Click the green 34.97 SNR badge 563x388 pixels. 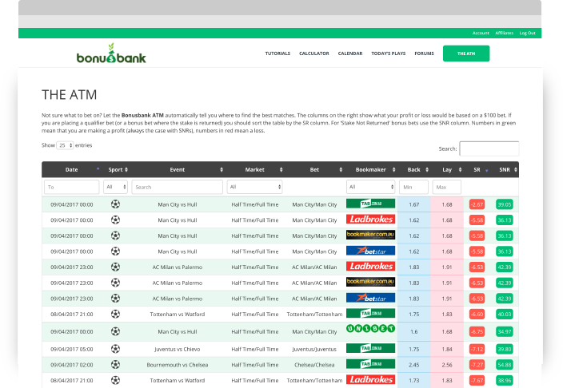(x=505, y=331)
